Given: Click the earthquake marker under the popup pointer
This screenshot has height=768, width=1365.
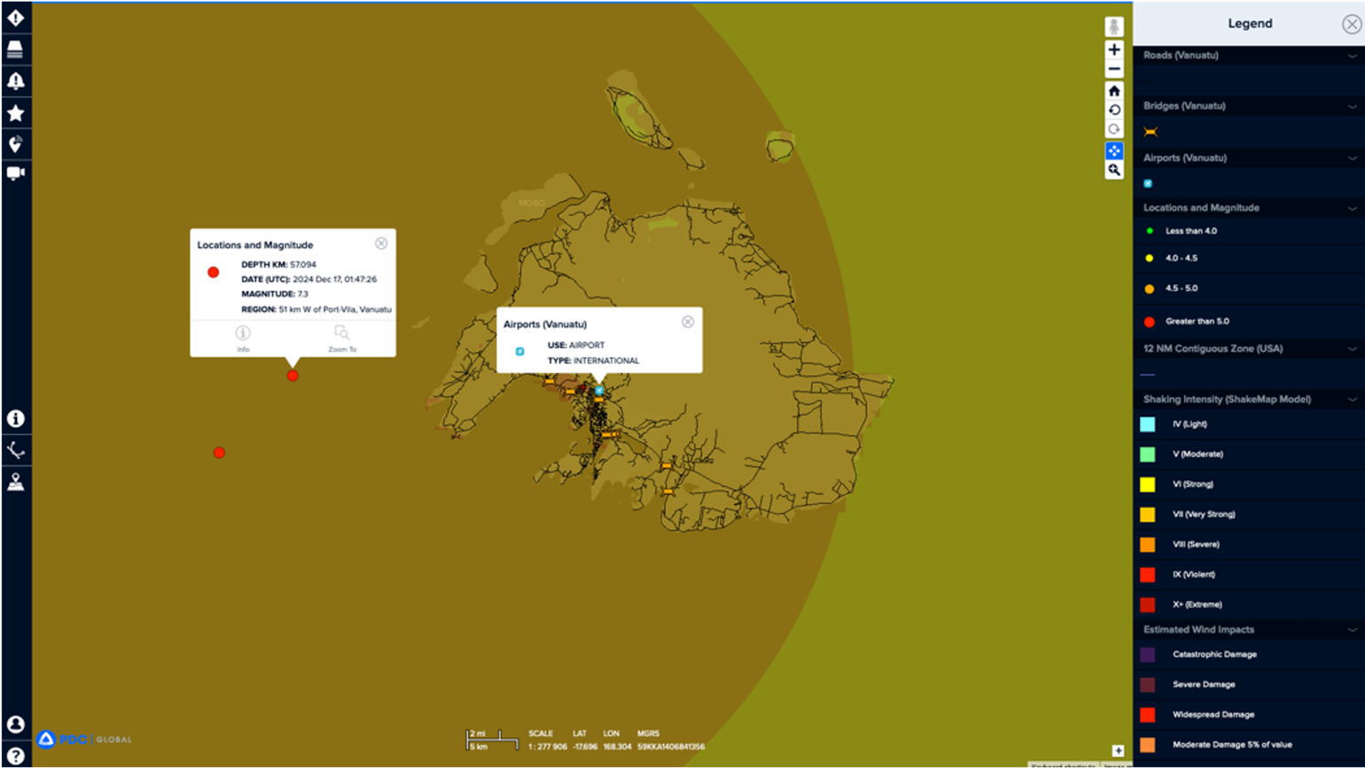Looking at the screenshot, I should (x=292, y=376).
